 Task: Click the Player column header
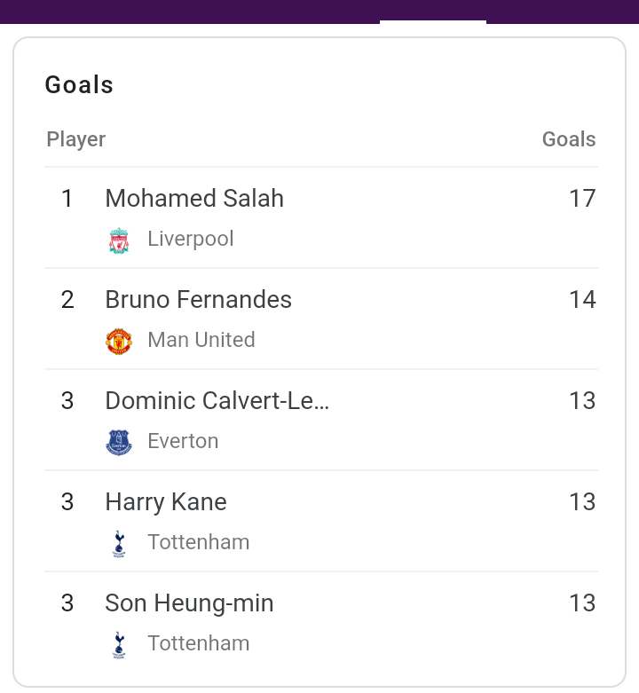[76, 139]
